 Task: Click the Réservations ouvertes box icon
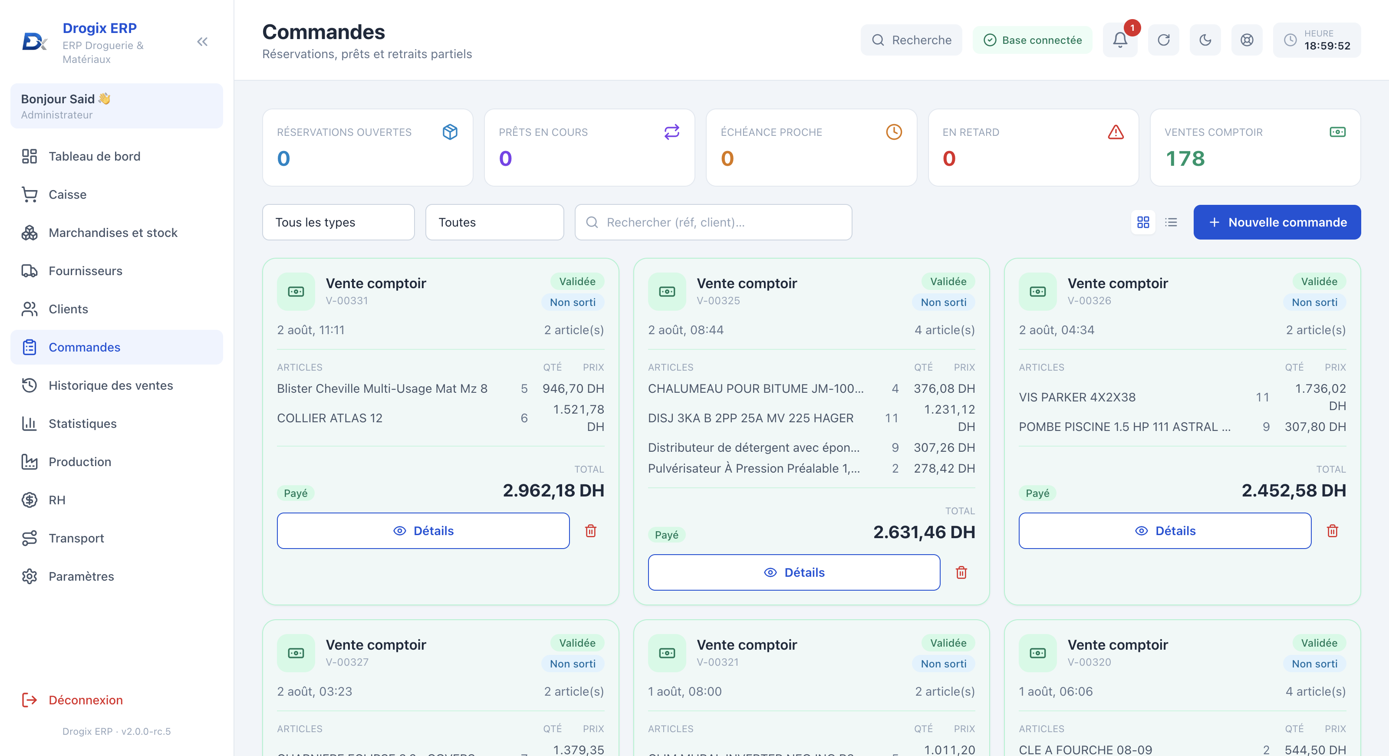click(450, 132)
